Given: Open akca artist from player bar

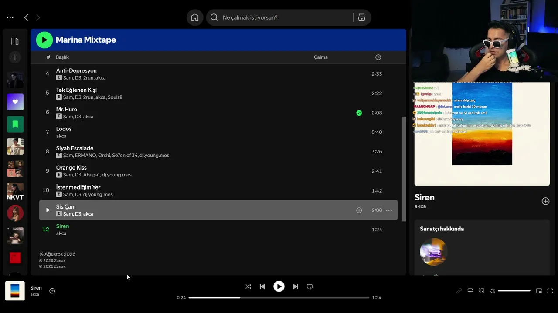Looking at the screenshot, I should [x=35, y=294].
